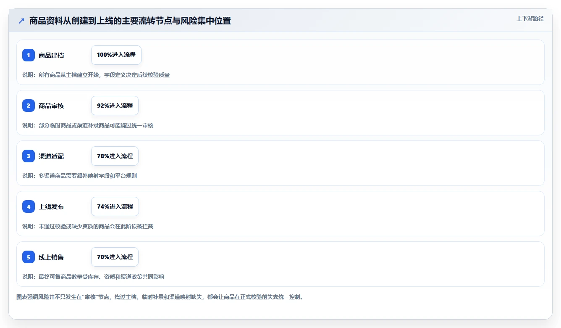Click the 上下游路径 label
561x328 pixels.
tap(530, 19)
